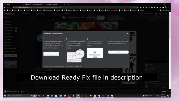Open the Discover menu in Roblox
Viewport: 179px width, 101px height.
[25, 14]
